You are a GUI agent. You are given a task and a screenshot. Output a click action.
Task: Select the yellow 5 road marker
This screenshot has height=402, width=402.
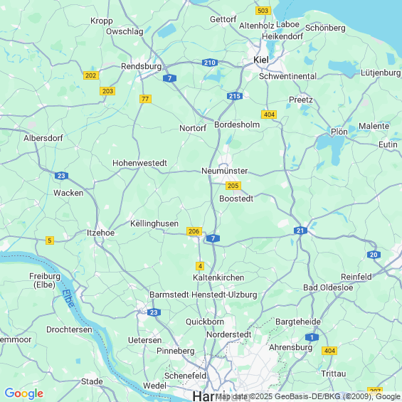click(x=50, y=240)
